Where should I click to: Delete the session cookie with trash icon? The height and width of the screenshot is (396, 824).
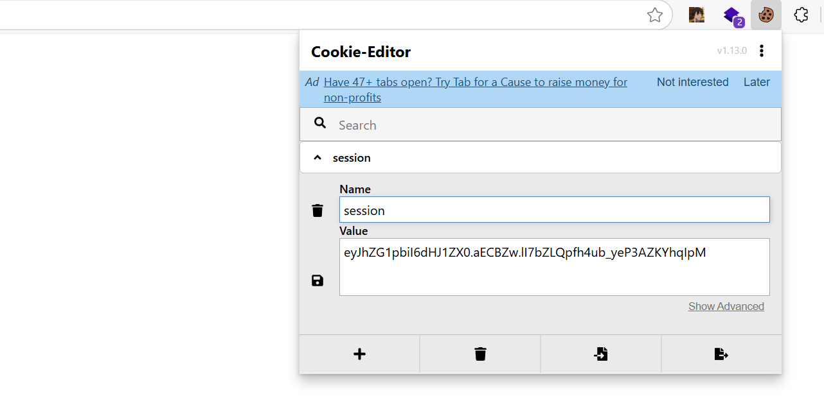pos(318,211)
